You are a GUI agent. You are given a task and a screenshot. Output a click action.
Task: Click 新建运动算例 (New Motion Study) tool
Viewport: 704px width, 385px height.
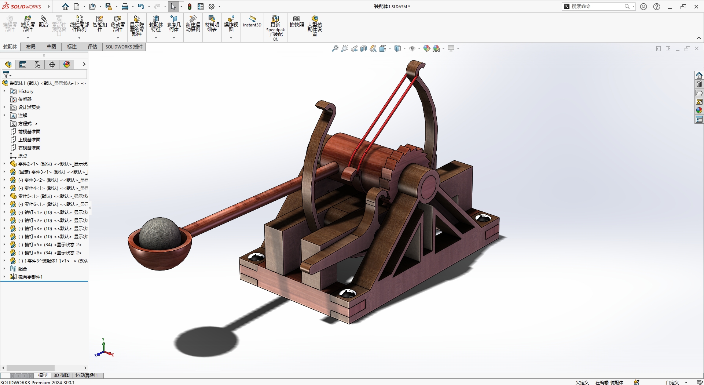point(193,24)
